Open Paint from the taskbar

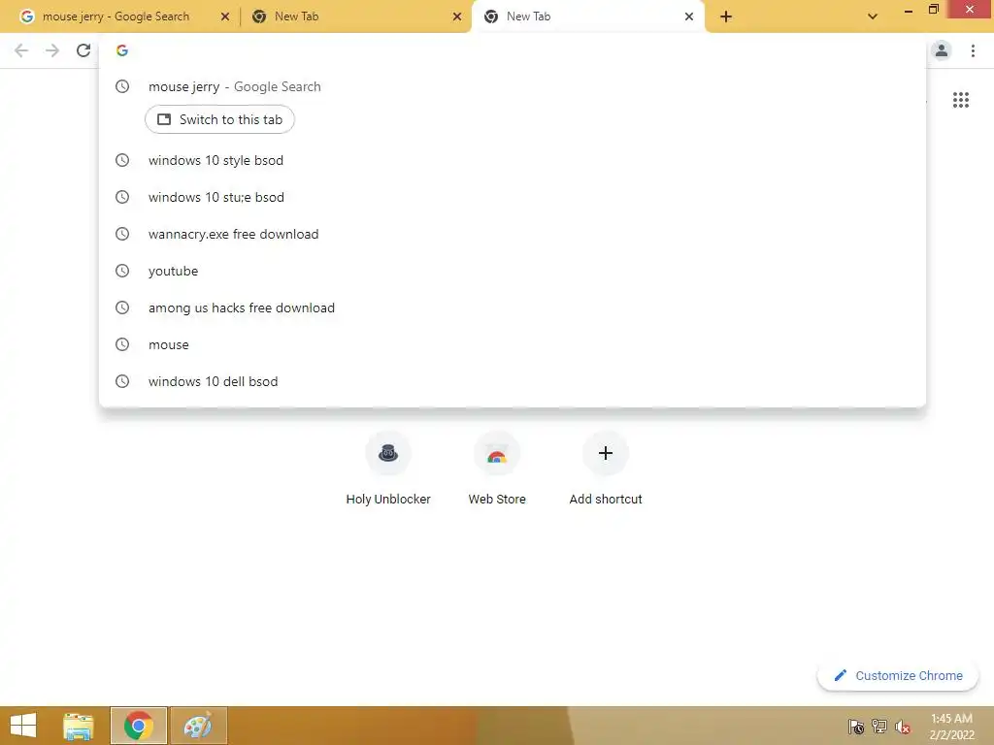(x=198, y=726)
